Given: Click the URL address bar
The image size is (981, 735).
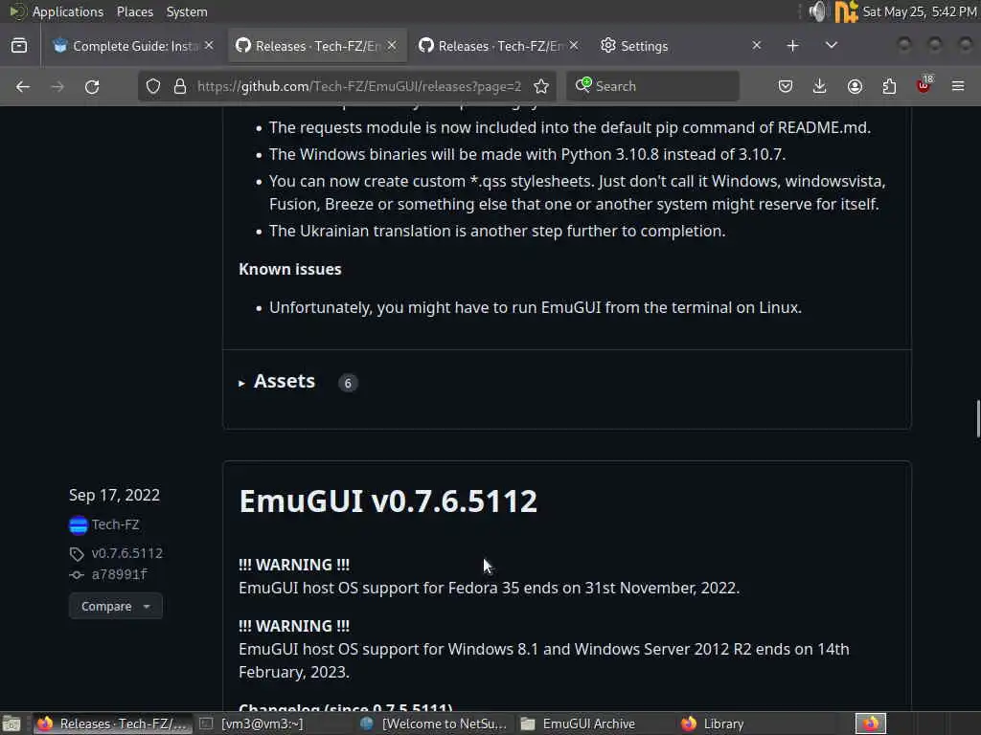Looking at the screenshot, I should click(358, 86).
